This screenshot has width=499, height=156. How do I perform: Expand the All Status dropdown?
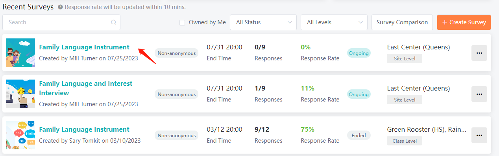pyautogui.click(x=263, y=22)
